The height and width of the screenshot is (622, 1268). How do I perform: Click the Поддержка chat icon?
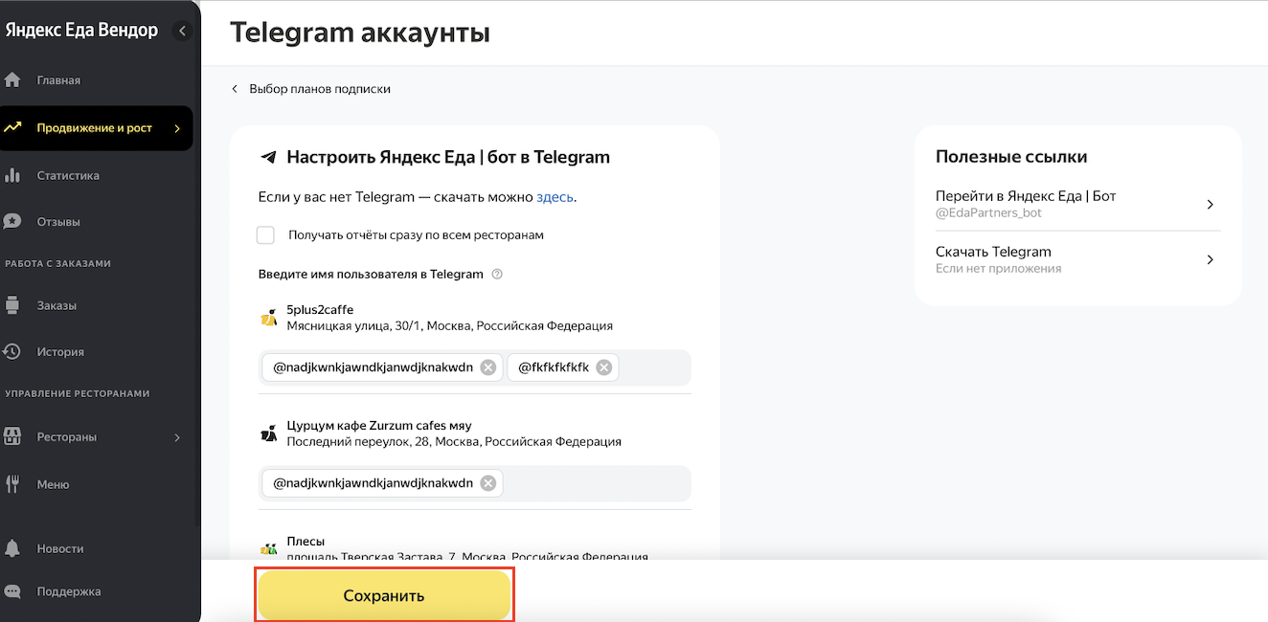click(x=12, y=590)
